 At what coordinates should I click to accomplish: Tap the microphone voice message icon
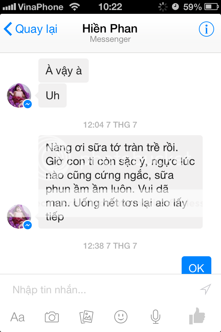[x=155, y=317]
